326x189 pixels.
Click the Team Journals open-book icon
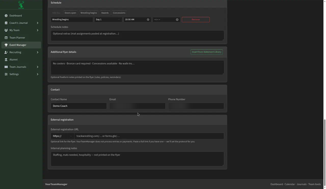click(6, 67)
